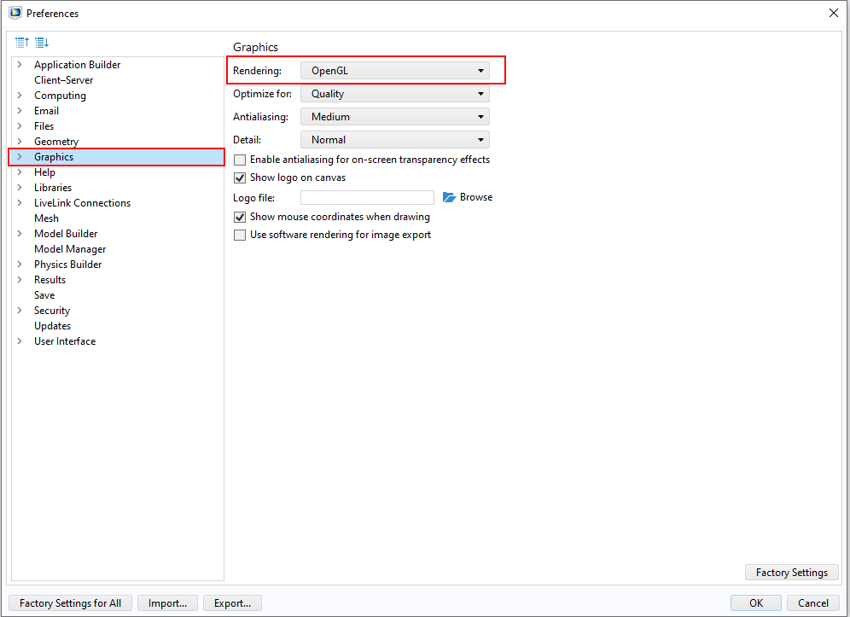This screenshot has height=617, width=850.
Task: Select Model Manager in the preferences tree
Action: click(70, 249)
